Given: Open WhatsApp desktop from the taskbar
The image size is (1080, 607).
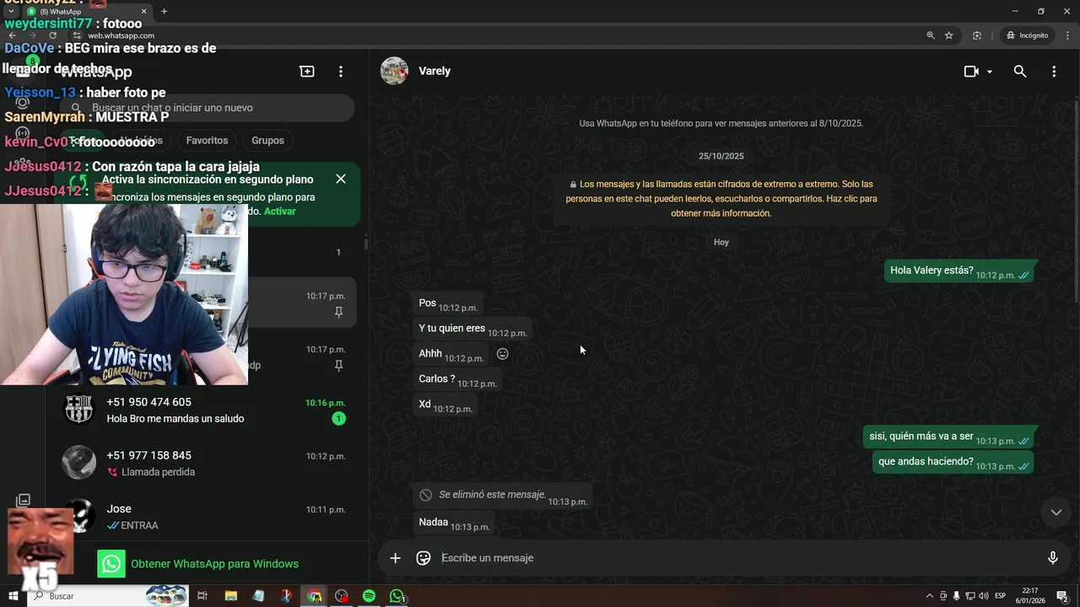Looking at the screenshot, I should (x=397, y=596).
